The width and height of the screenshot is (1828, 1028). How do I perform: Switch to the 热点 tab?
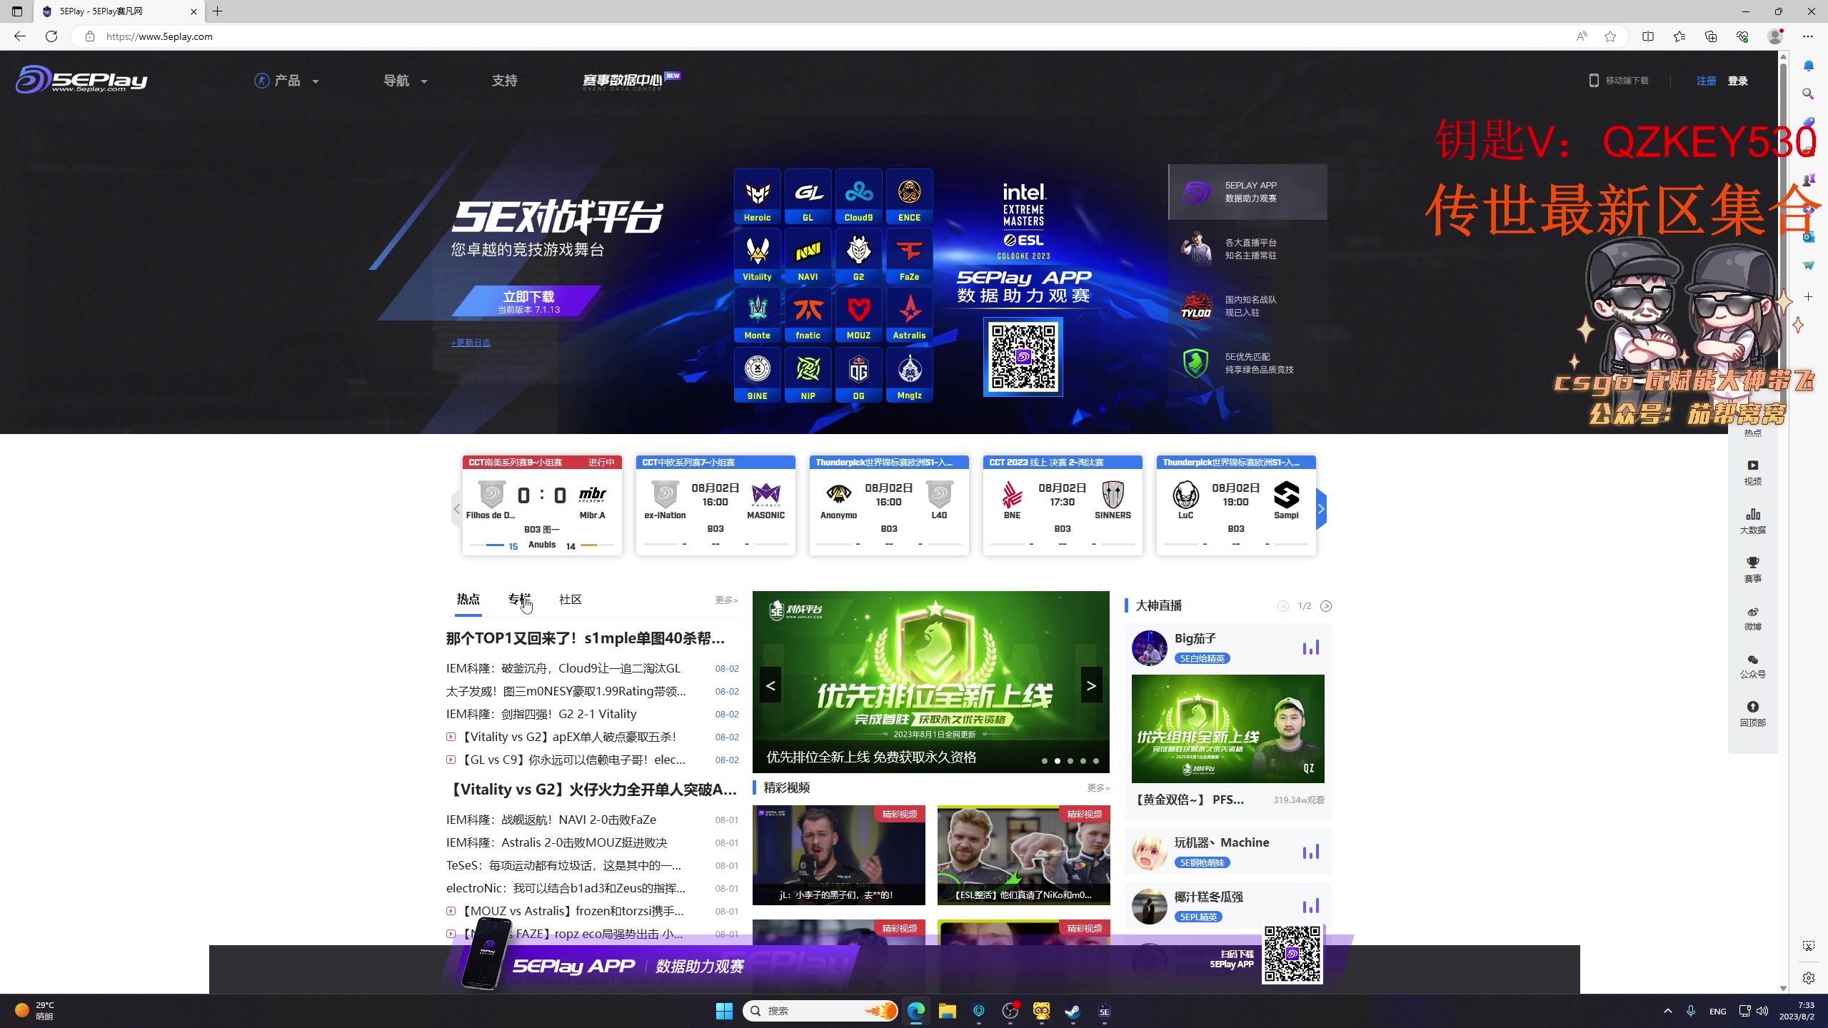pos(468,600)
